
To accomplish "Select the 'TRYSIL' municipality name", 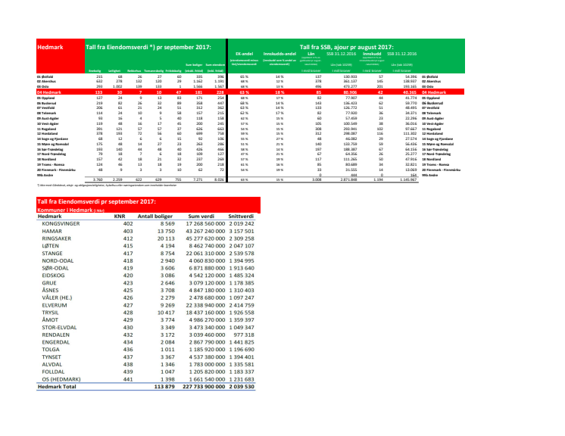I will point(50,313).
